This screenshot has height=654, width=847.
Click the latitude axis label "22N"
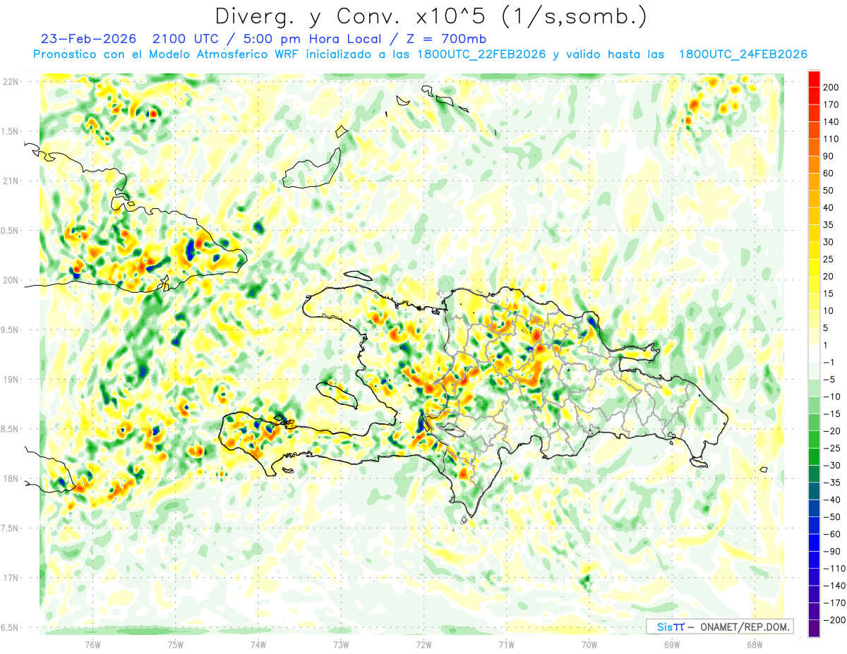point(10,82)
